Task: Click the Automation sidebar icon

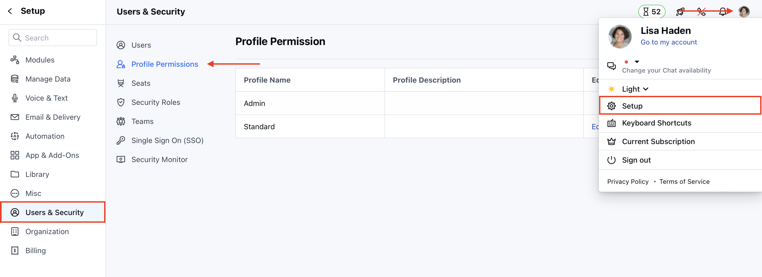Action: [15, 136]
